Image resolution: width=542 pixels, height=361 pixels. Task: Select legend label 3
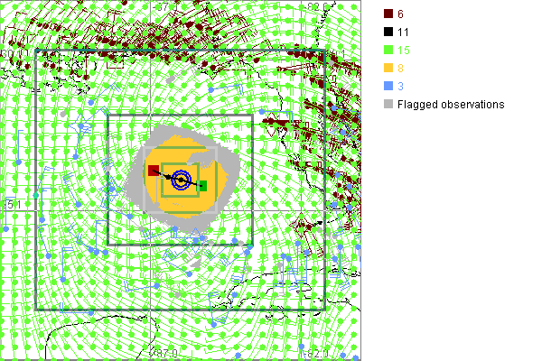tap(401, 86)
